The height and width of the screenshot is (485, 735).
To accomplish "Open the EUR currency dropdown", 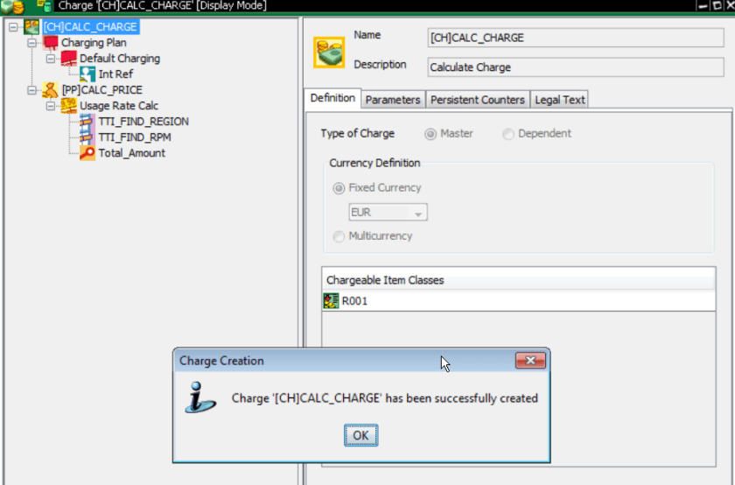I will click(x=388, y=213).
